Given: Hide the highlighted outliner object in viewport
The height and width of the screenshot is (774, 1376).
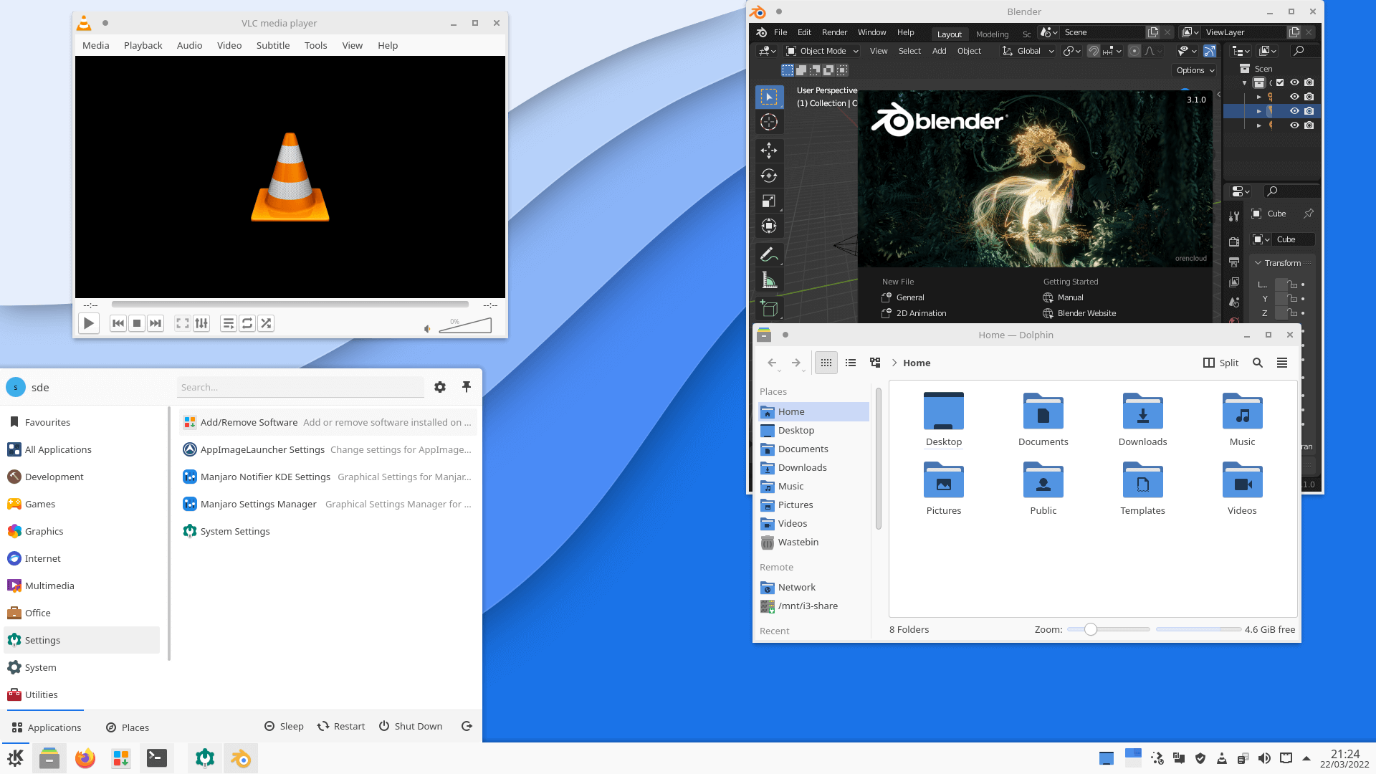Looking at the screenshot, I should point(1294,111).
